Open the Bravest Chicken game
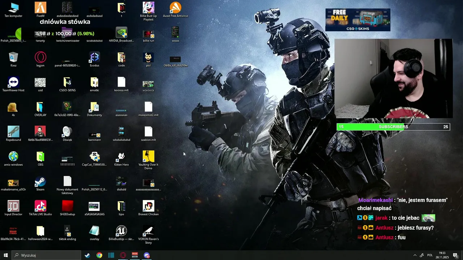This screenshot has height=260, width=463. tap(148, 208)
